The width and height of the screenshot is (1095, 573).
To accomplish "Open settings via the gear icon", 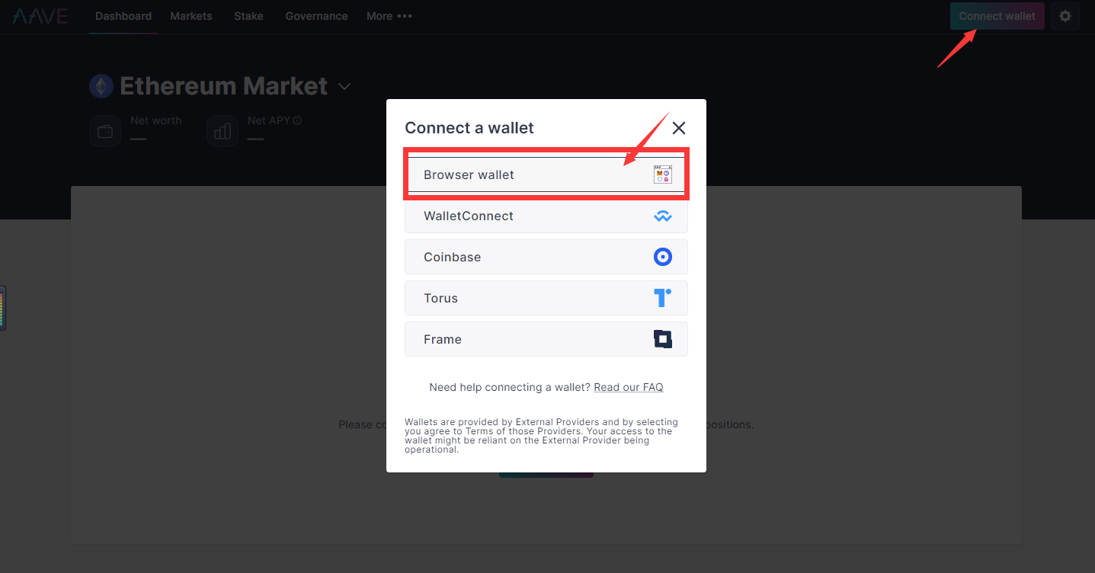I will click(1065, 16).
